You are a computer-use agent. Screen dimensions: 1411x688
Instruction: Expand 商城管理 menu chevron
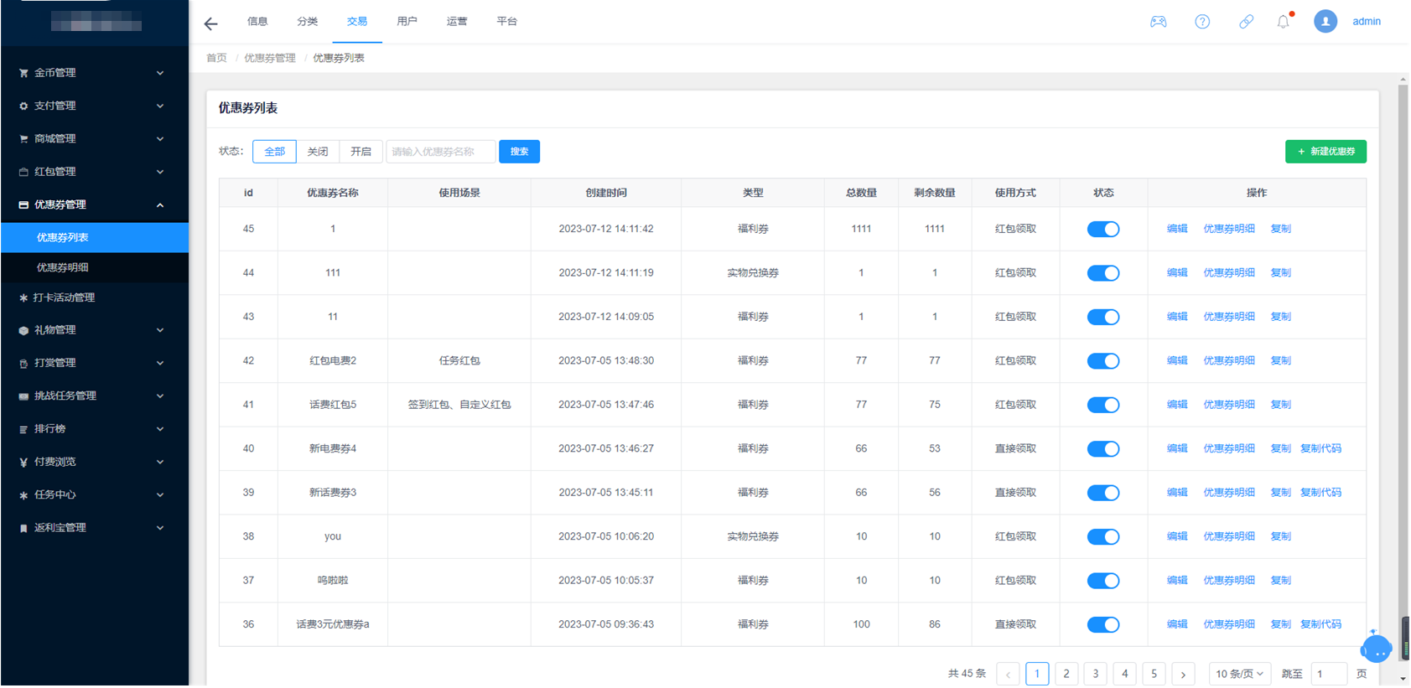tap(160, 138)
